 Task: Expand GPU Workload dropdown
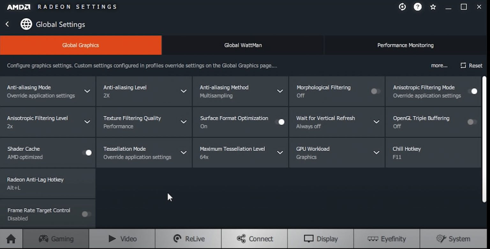[376, 153]
